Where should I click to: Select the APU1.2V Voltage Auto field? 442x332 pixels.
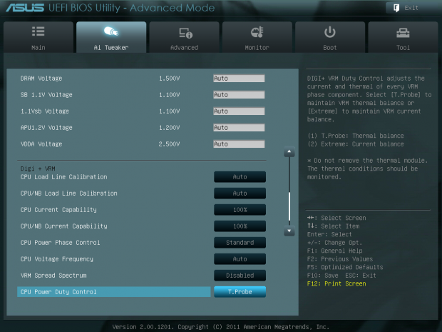239,128
